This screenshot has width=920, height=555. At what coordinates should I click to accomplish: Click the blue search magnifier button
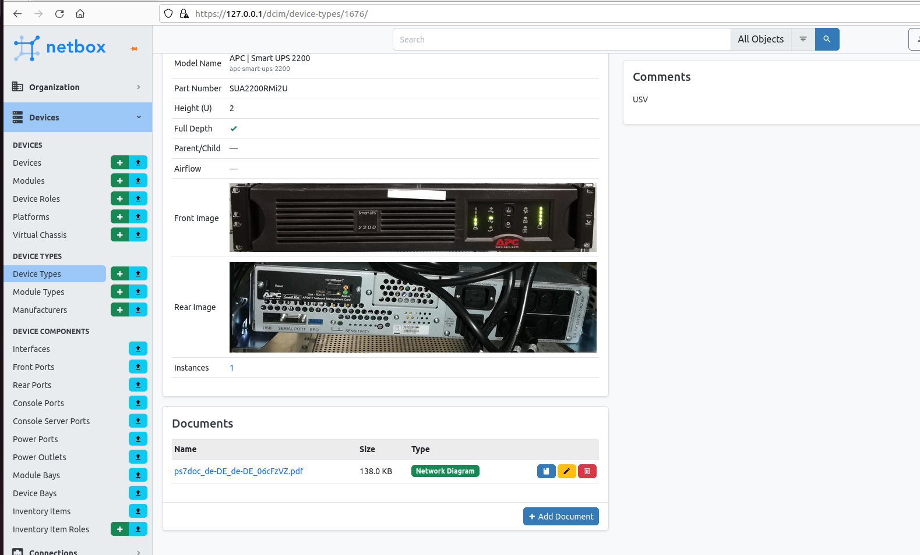pos(827,39)
